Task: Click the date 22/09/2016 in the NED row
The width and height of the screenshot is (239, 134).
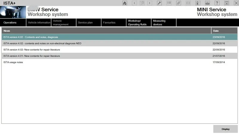Action: (x=219, y=43)
